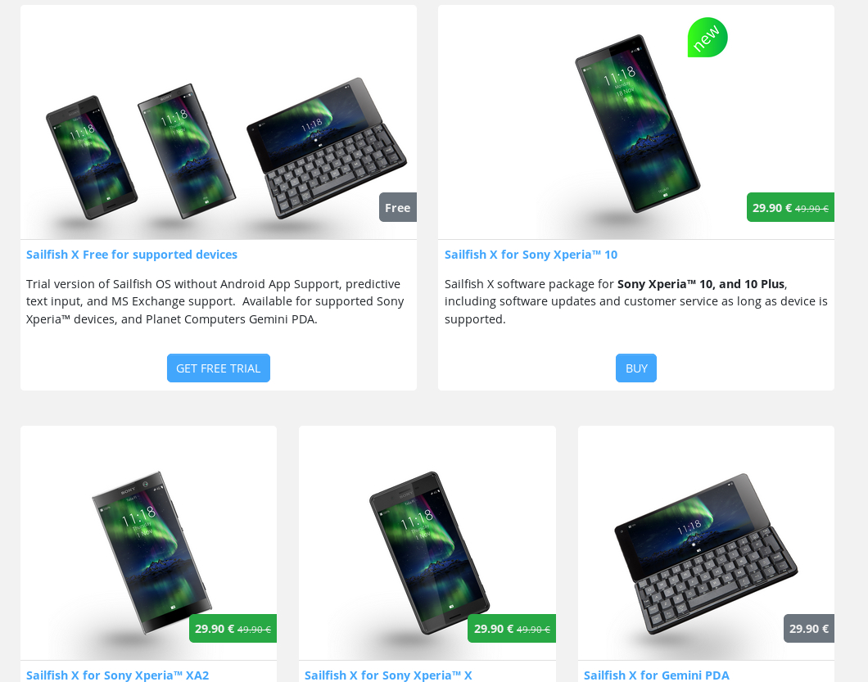Image resolution: width=868 pixels, height=682 pixels.
Task: Click the Gemini PDA in the free trial image
Action: pyautogui.click(x=327, y=147)
